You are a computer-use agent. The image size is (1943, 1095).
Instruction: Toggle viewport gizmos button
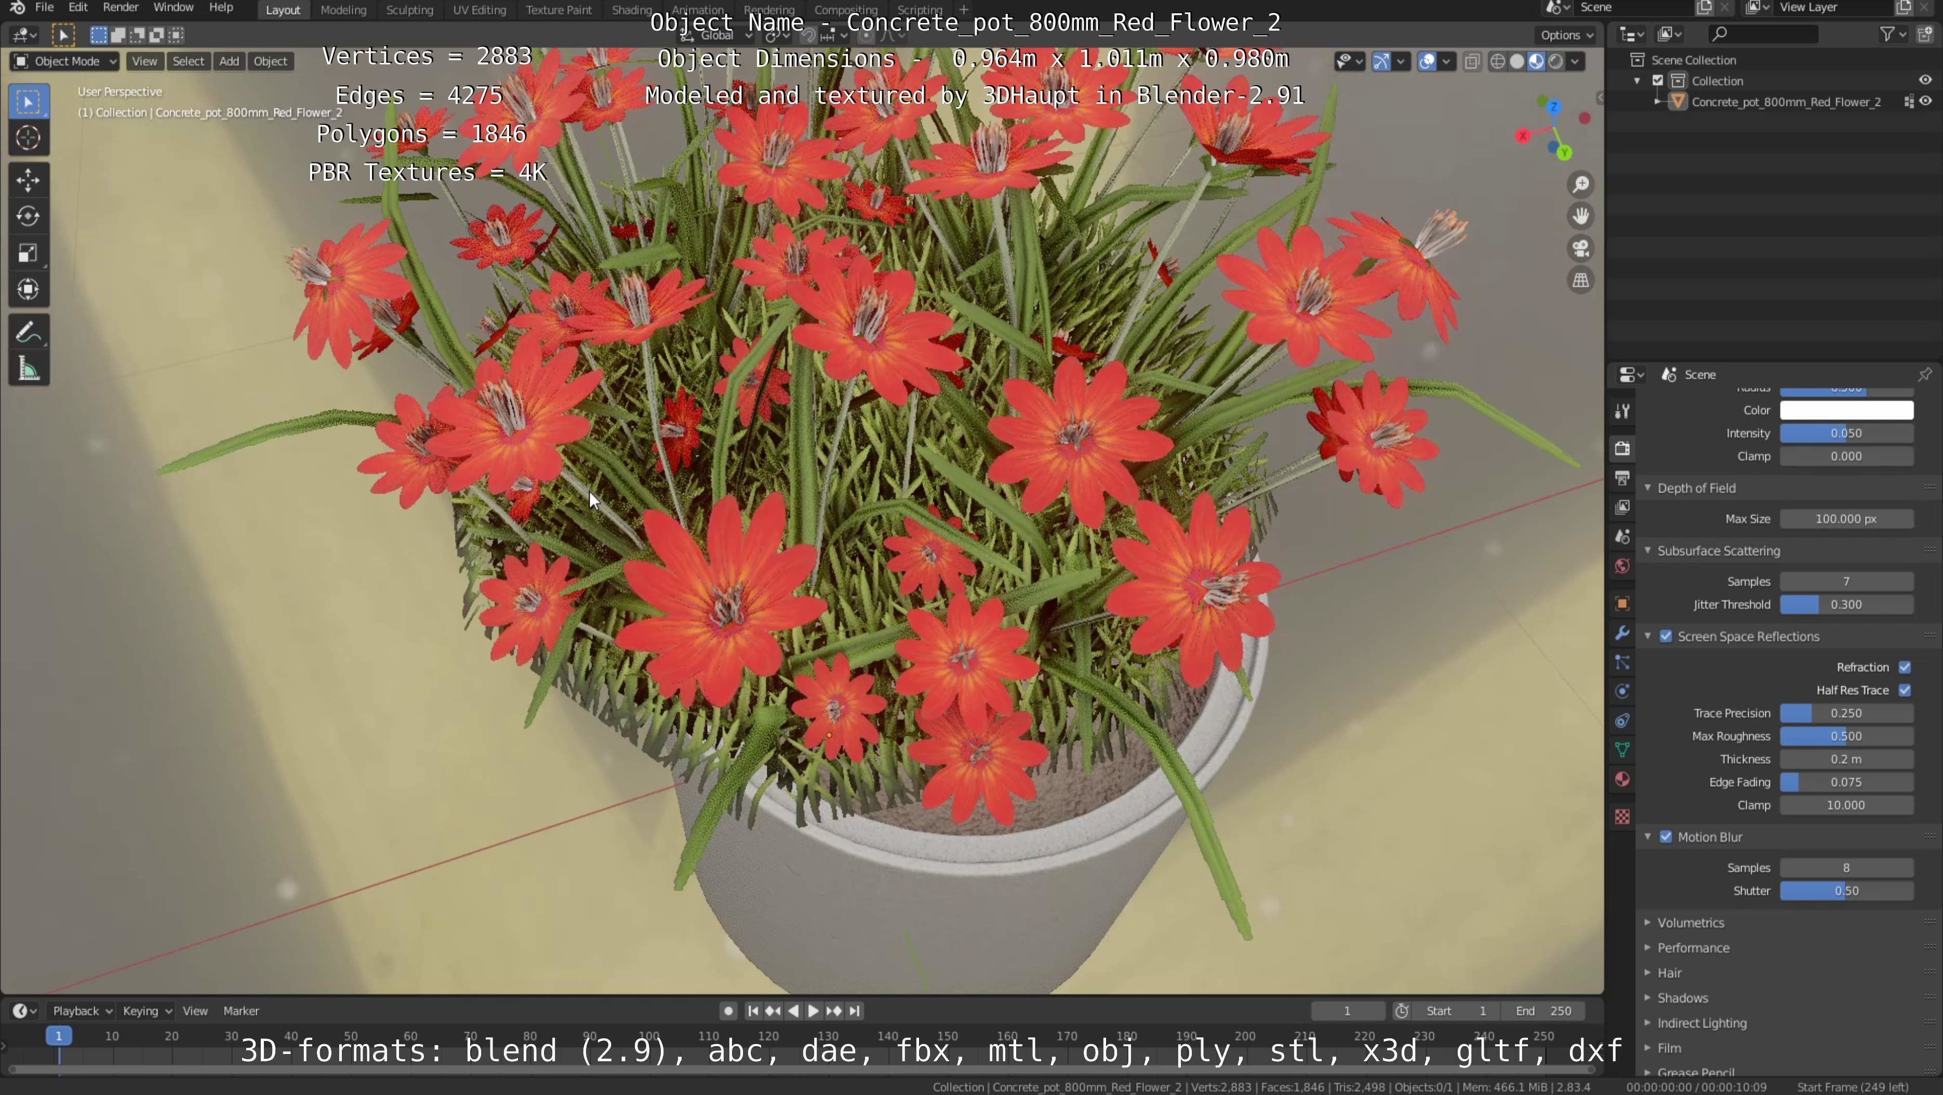1380,62
